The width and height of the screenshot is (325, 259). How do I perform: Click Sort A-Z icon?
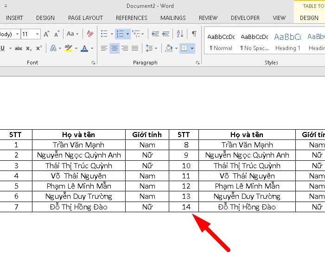click(x=180, y=34)
